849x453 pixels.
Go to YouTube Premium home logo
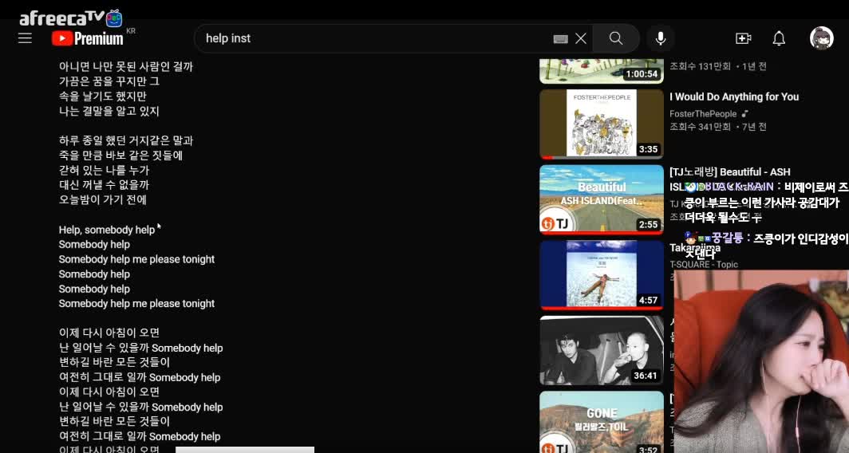[x=89, y=38]
